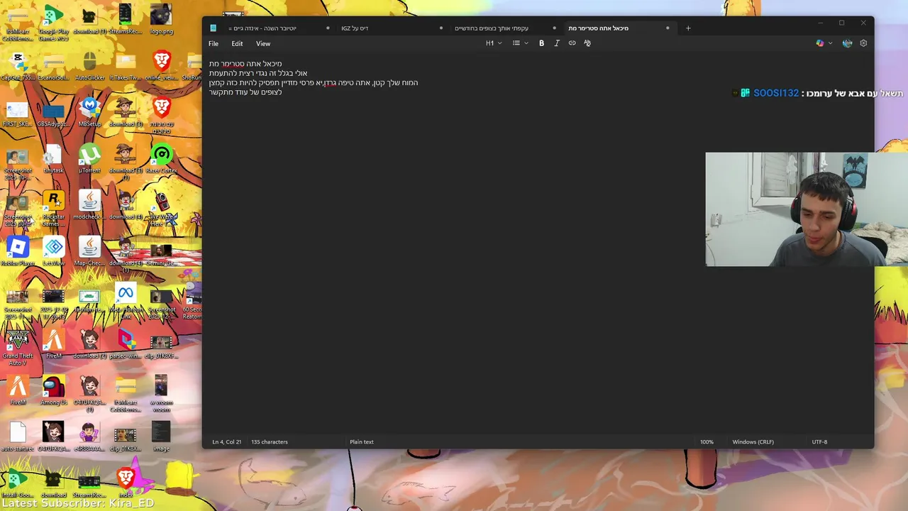
Task: Select the Razer Cortex desktop shortcut
Action: pyautogui.click(x=162, y=159)
